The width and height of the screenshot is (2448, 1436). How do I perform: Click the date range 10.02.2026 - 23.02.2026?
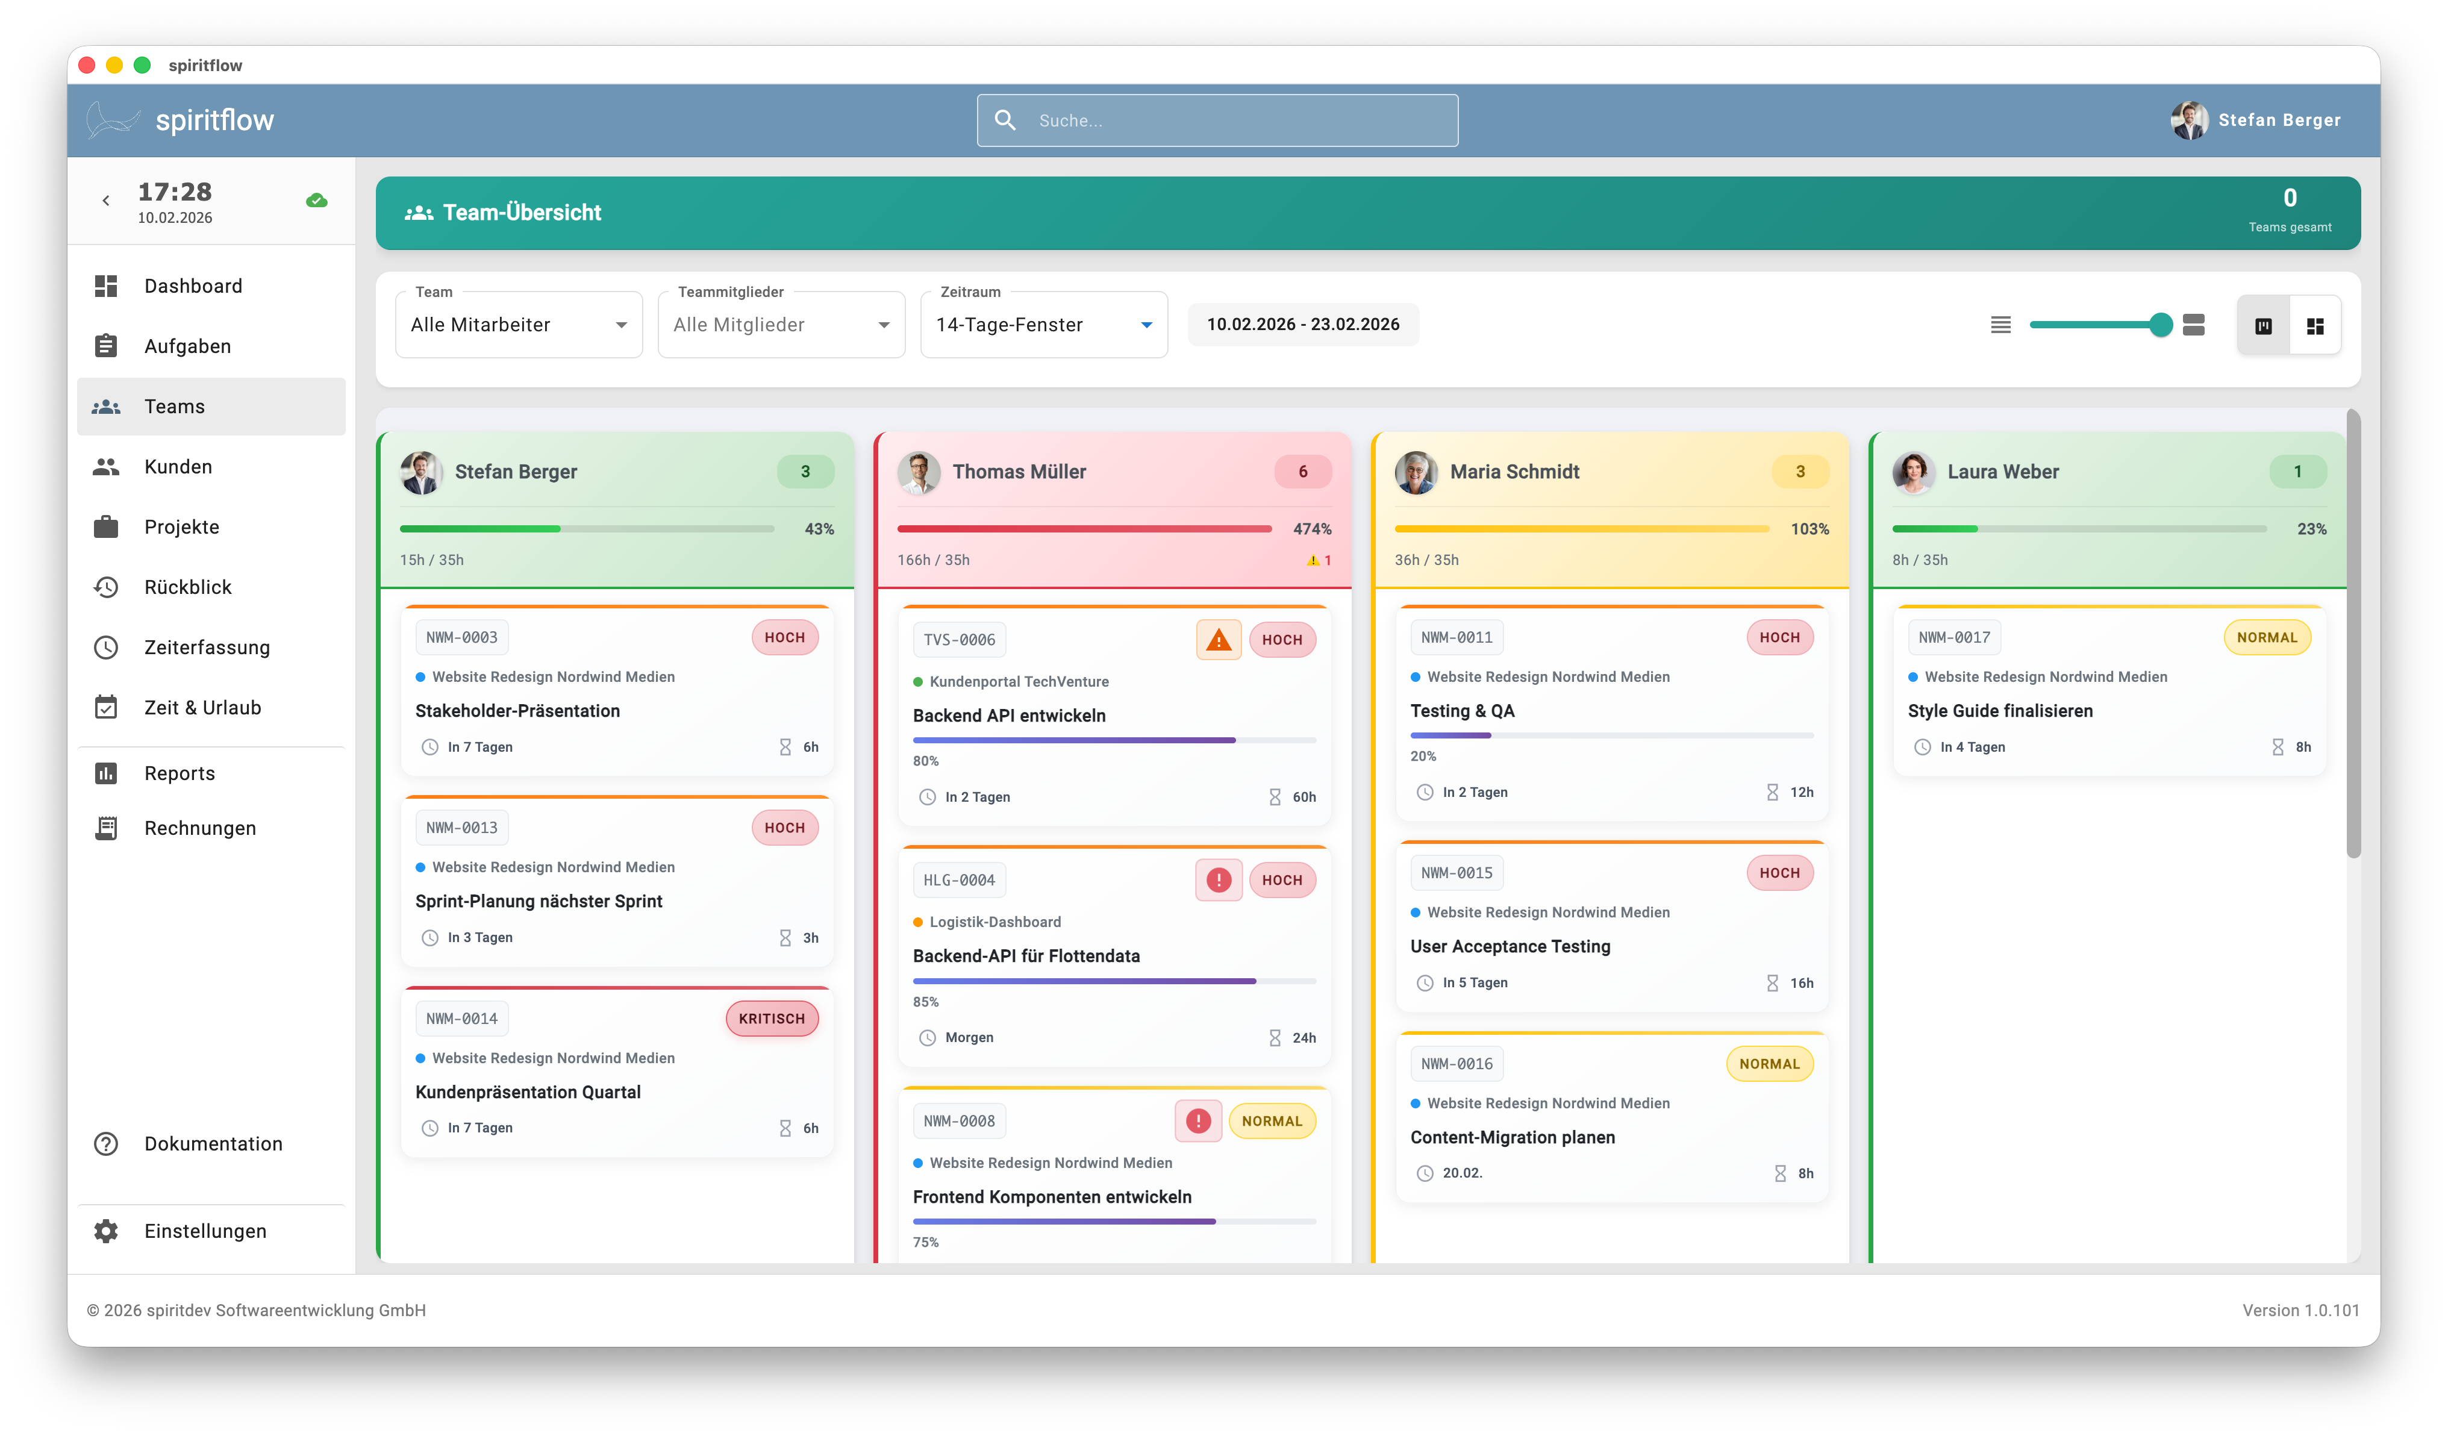[1303, 325]
